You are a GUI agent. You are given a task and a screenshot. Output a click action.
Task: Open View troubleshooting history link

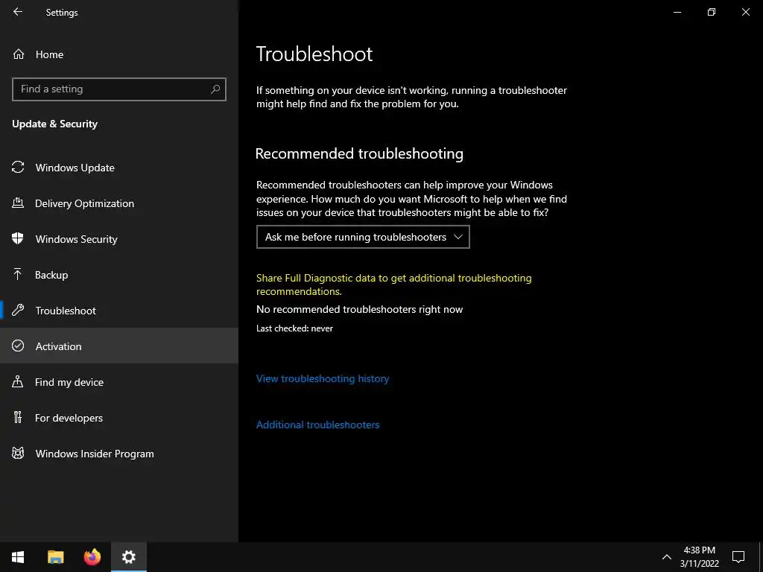click(323, 378)
